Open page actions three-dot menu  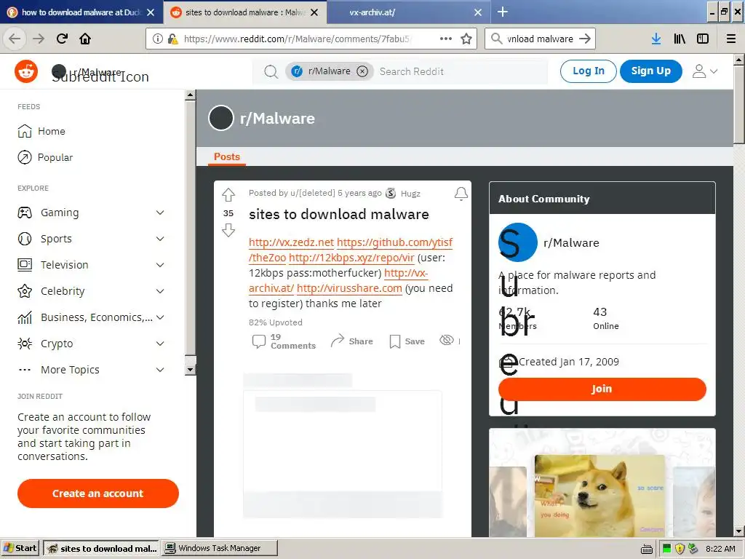click(x=446, y=39)
